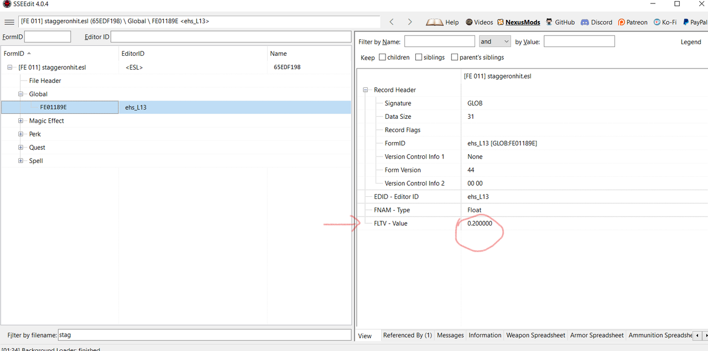Collapse the Global group
Viewport: 708px width, 351px height.
[21, 94]
